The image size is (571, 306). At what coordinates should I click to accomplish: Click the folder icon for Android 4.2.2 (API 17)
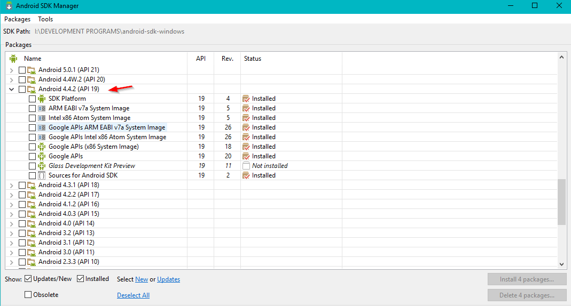click(x=32, y=195)
